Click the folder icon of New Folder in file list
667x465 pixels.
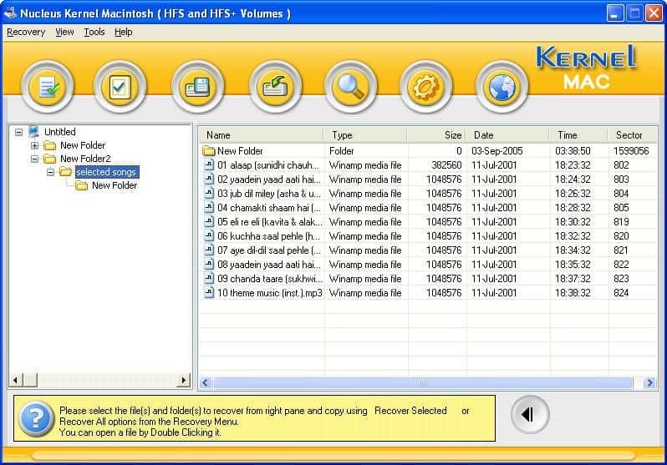(x=209, y=151)
